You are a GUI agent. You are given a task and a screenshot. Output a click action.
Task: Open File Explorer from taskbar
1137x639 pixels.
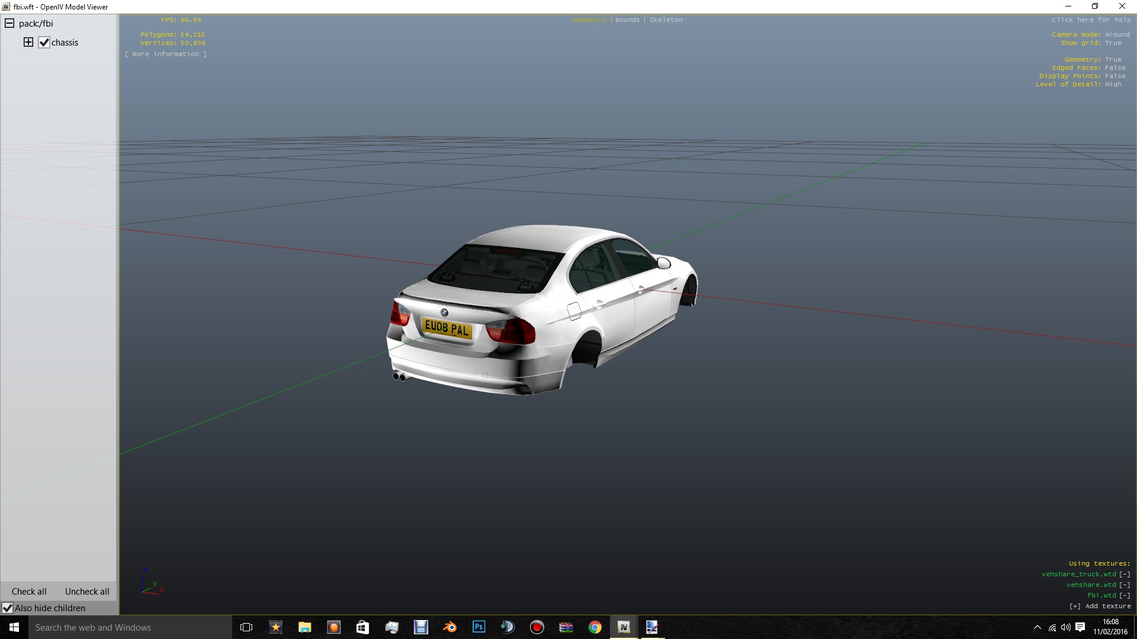(x=305, y=627)
